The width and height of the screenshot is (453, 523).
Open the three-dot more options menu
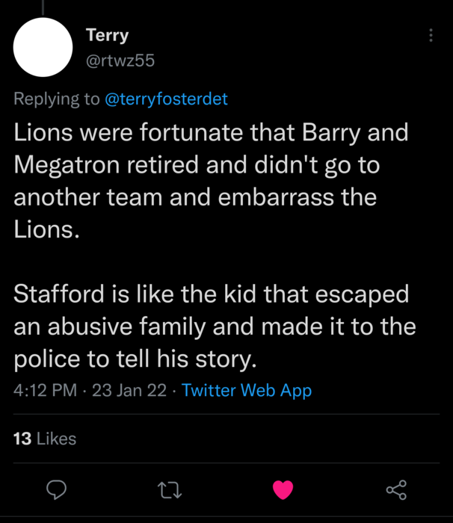click(x=431, y=36)
